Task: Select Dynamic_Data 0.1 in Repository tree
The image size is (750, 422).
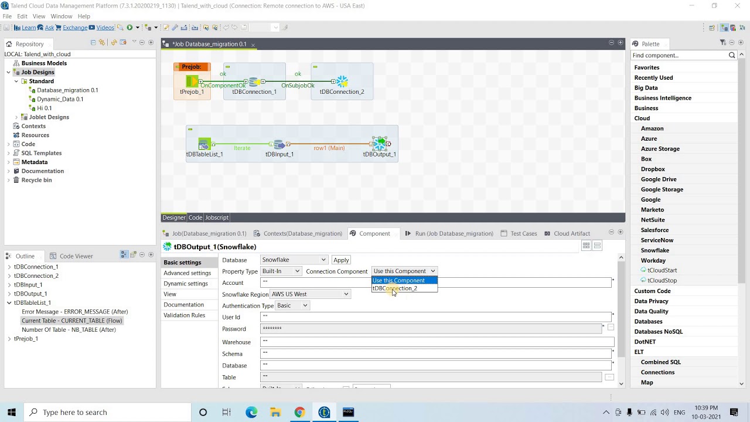Action: click(x=60, y=99)
